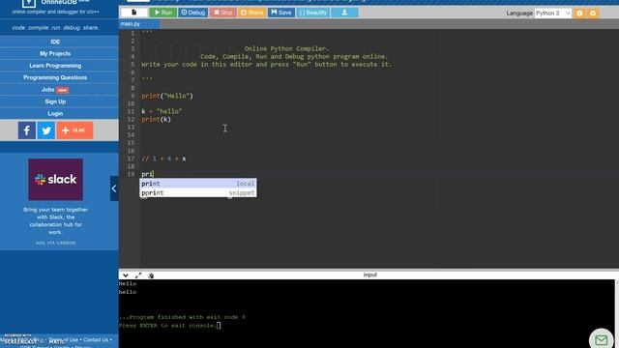
Task: Choose 'print' local autocomplete suggestion
Action: click(x=197, y=184)
